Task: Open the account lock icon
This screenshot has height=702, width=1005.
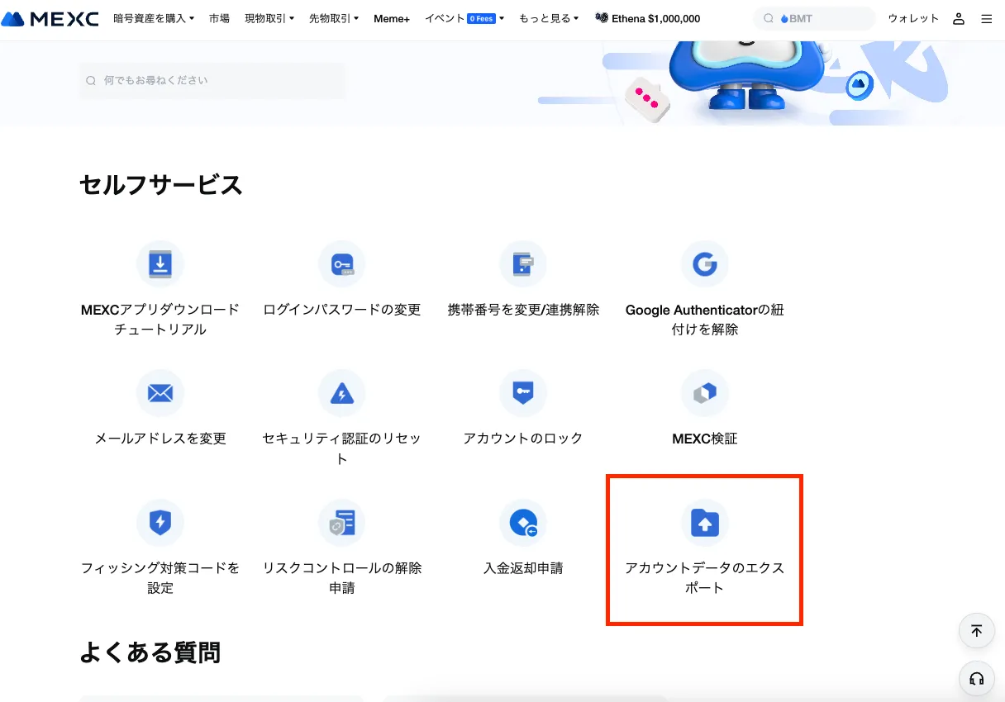Action: (522, 393)
